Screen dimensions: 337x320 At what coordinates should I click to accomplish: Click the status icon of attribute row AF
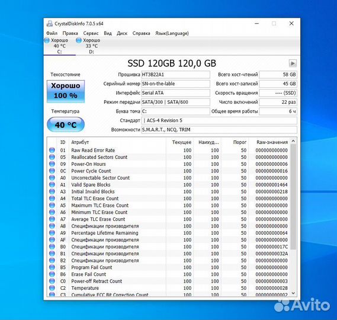pyautogui.click(x=52, y=239)
